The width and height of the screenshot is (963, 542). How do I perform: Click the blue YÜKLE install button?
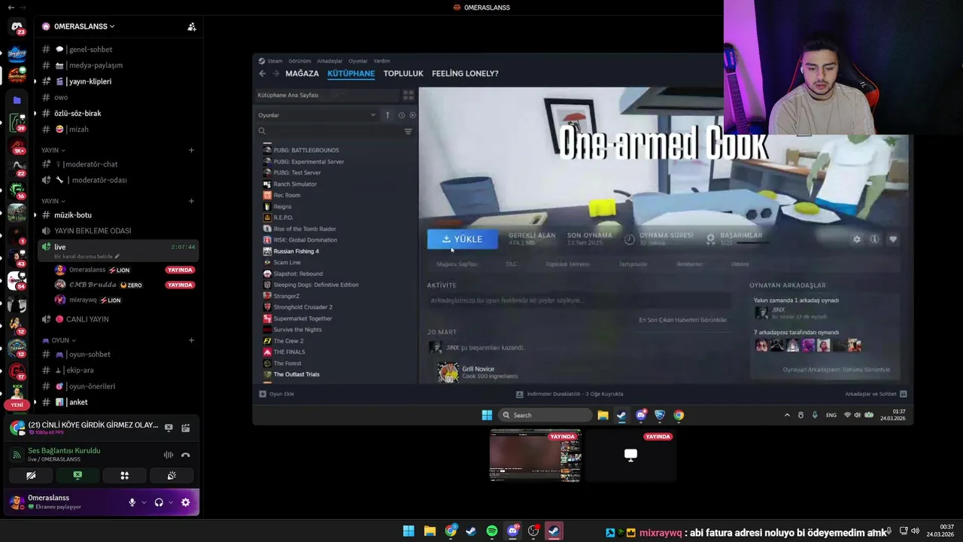pos(463,239)
